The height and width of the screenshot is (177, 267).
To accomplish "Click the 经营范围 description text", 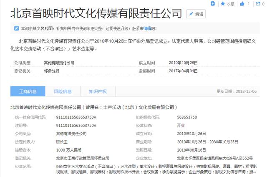I will pyautogui.click(x=156, y=169).
